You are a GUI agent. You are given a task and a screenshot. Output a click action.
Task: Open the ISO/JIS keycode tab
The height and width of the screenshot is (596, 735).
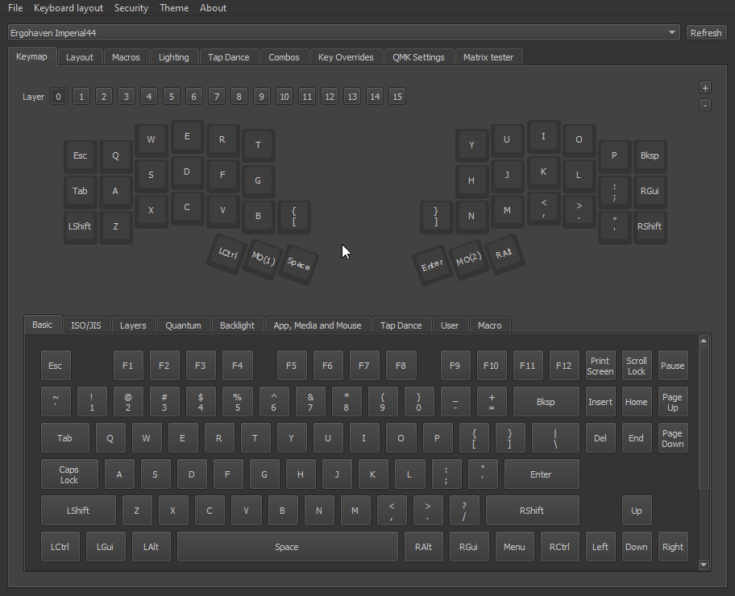tap(85, 325)
